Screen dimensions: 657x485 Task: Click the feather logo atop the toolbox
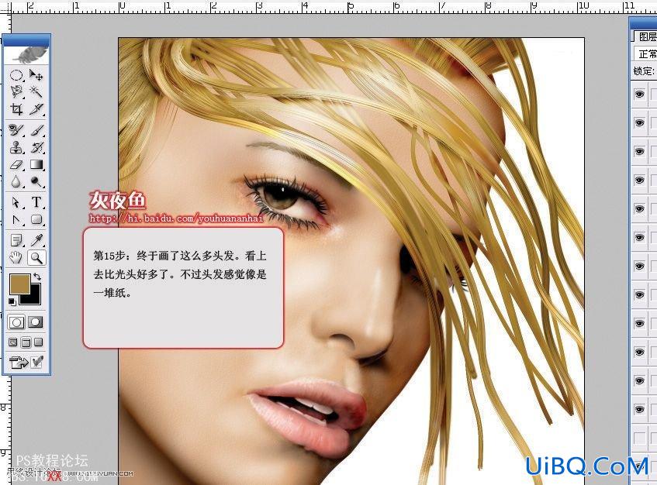tap(30, 54)
